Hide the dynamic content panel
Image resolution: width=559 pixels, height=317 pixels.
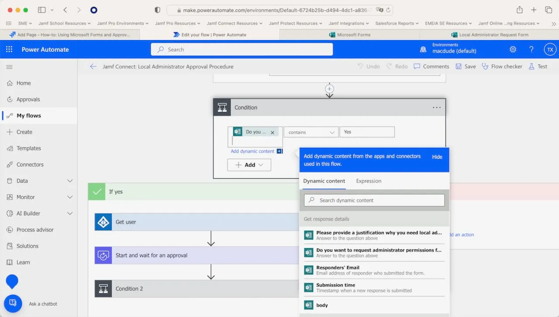pos(437,157)
